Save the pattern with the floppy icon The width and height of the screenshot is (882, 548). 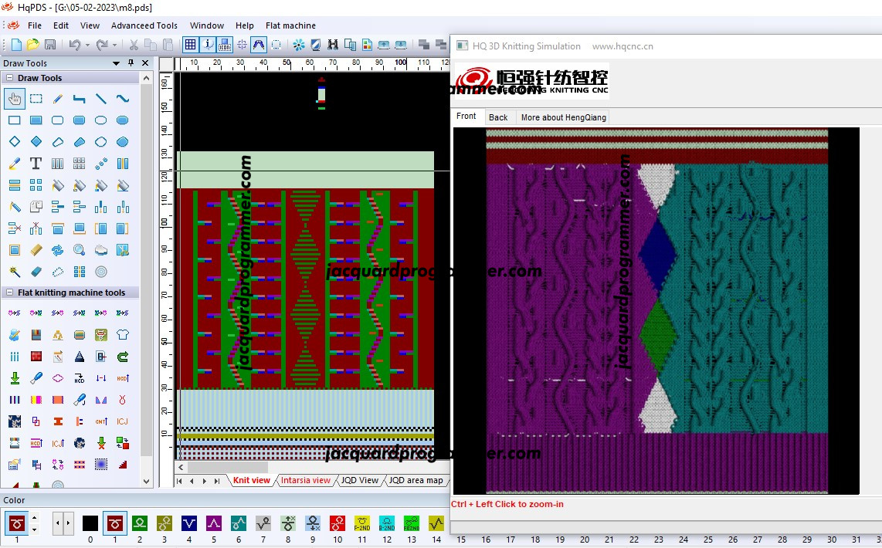pyautogui.click(x=50, y=45)
